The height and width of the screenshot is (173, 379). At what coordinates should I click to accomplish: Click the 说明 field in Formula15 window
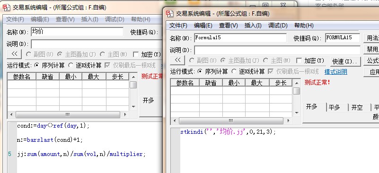pyautogui.click(x=277, y=50)
